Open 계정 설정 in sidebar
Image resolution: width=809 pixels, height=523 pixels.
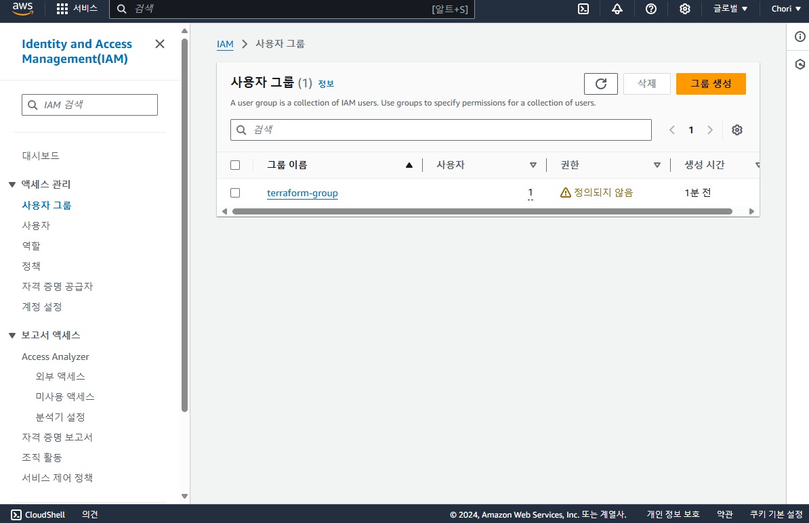pyautogui.click(x=42, y=306)
